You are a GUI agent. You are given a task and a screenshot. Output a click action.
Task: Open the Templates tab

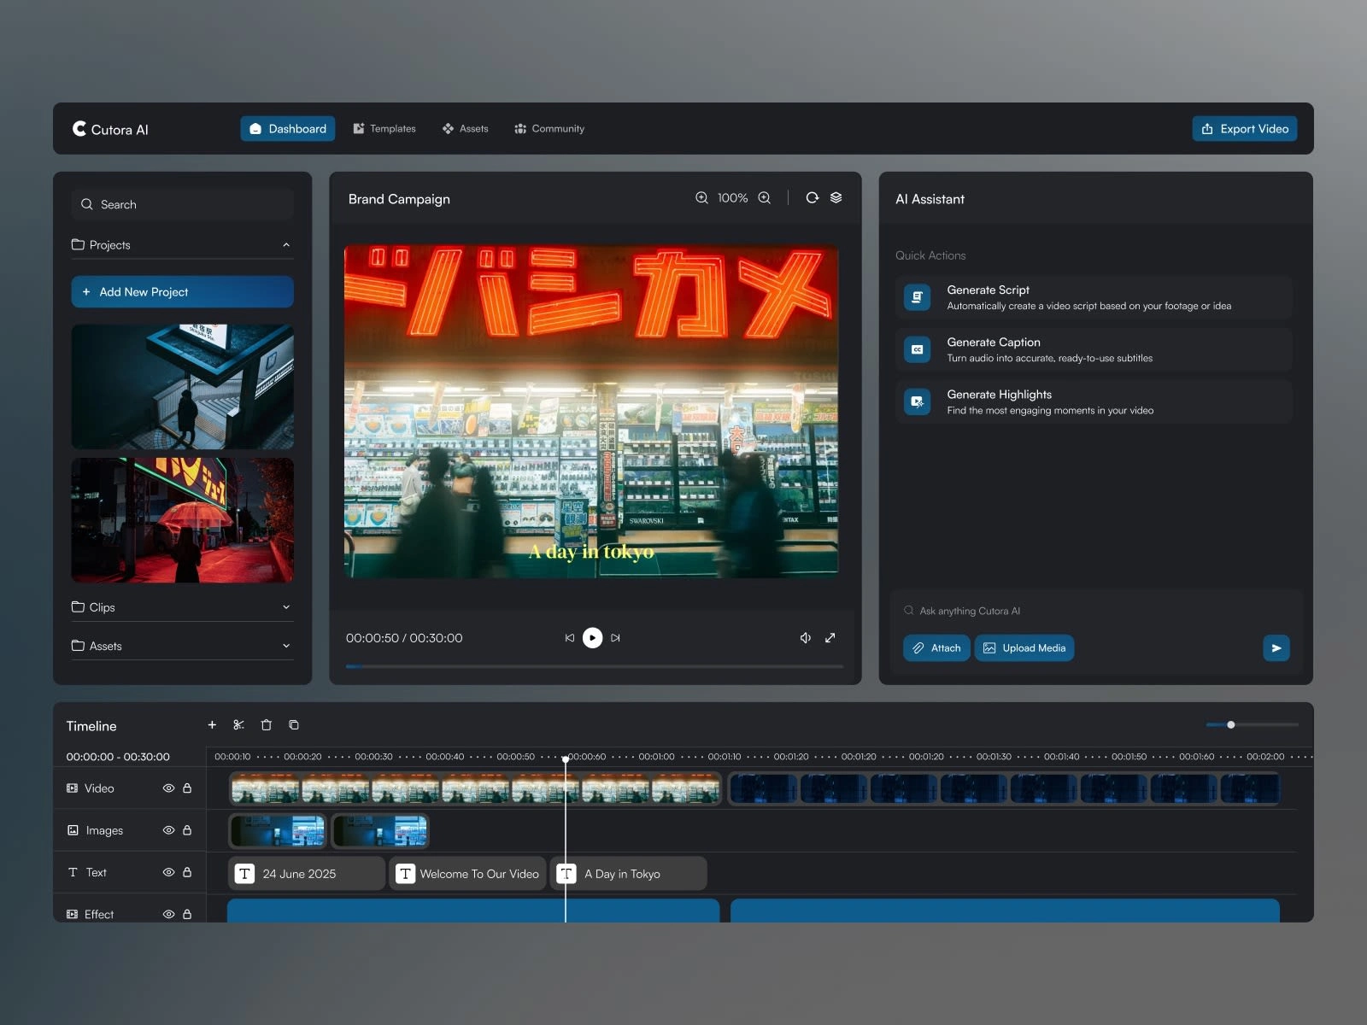(384, 129)
